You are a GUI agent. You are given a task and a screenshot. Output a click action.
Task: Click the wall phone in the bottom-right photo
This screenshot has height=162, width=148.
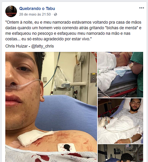point(117,151)
